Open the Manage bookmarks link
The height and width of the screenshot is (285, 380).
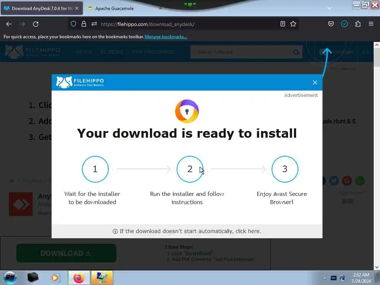coord(166,37)
